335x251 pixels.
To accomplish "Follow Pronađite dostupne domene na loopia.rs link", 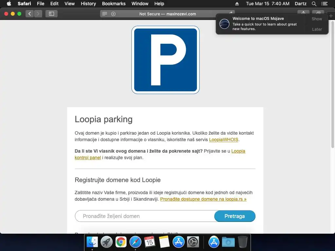I will [x=203, y=199].
